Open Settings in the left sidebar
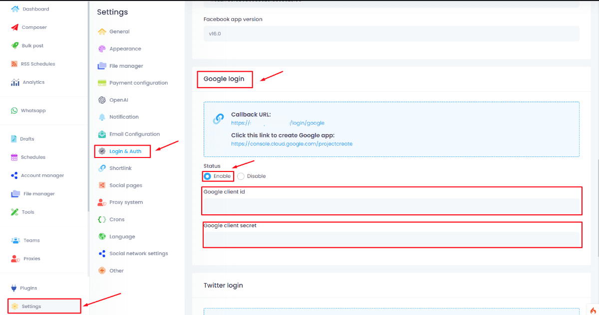The image size is (599, 315). coord(31,306)
